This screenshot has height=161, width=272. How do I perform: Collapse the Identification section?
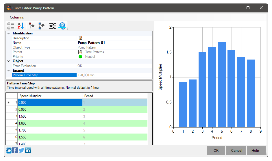pyautogui.click(x=9, y=34)
